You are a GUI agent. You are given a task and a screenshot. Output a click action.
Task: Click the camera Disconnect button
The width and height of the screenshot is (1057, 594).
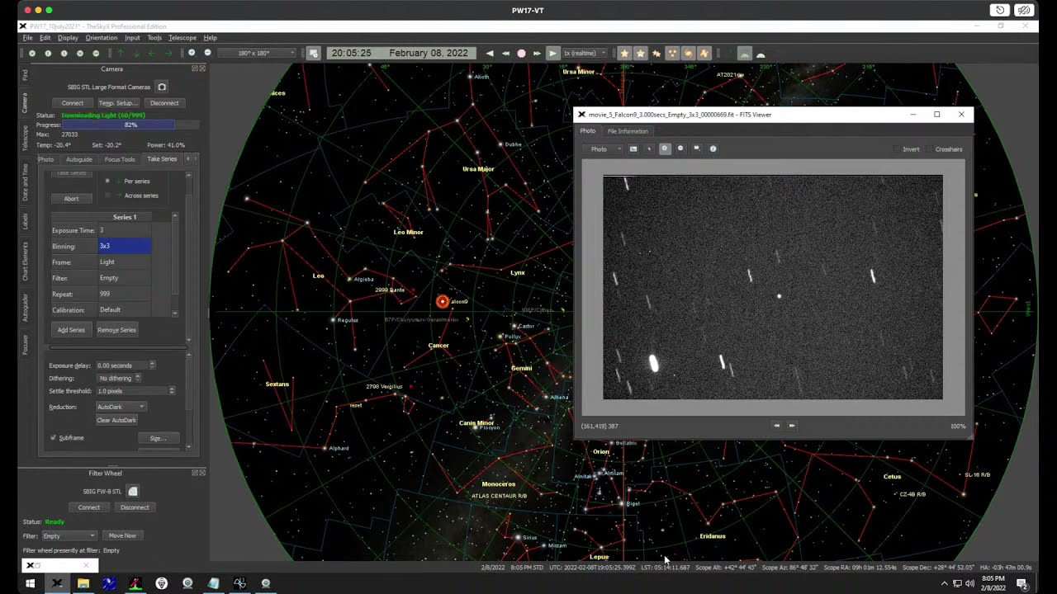click(164, 103)
